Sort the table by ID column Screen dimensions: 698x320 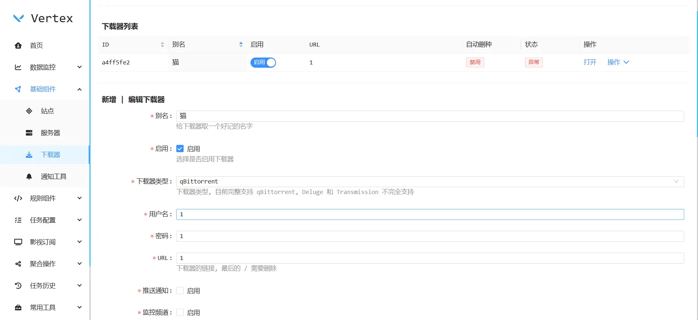click(x=162, y=44)
